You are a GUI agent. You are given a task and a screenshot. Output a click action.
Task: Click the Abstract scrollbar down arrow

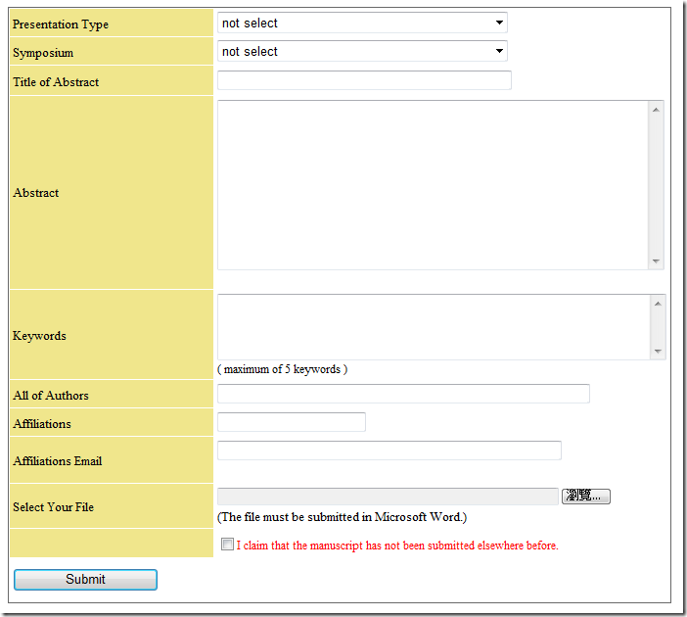pos(656,261)
